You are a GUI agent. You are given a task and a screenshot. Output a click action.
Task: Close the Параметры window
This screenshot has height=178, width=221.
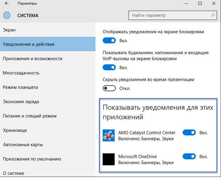(x=214, y=4)
